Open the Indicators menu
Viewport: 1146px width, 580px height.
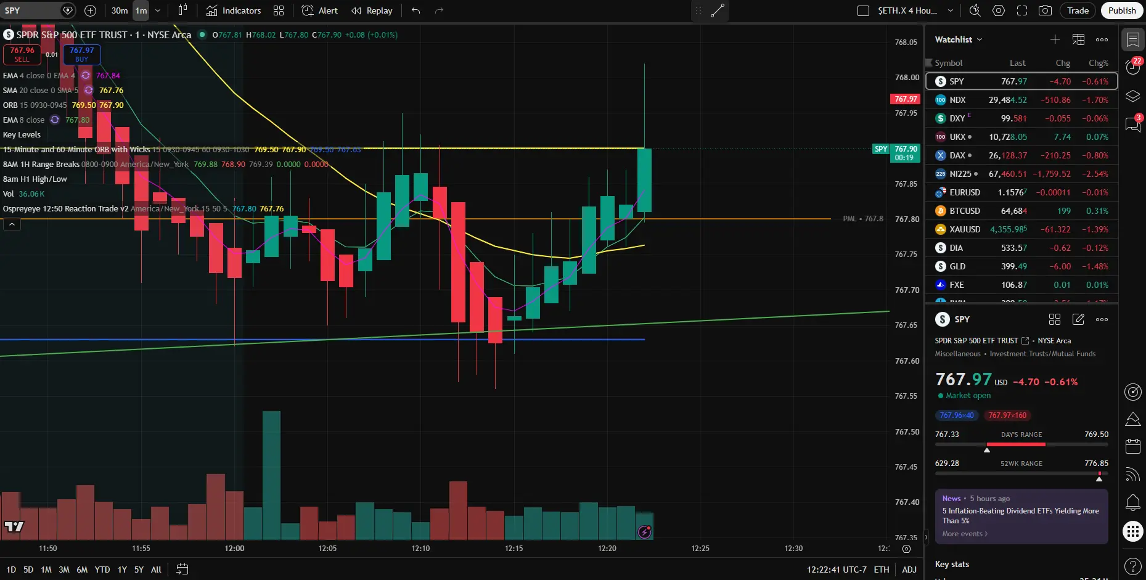click(234, 10)
